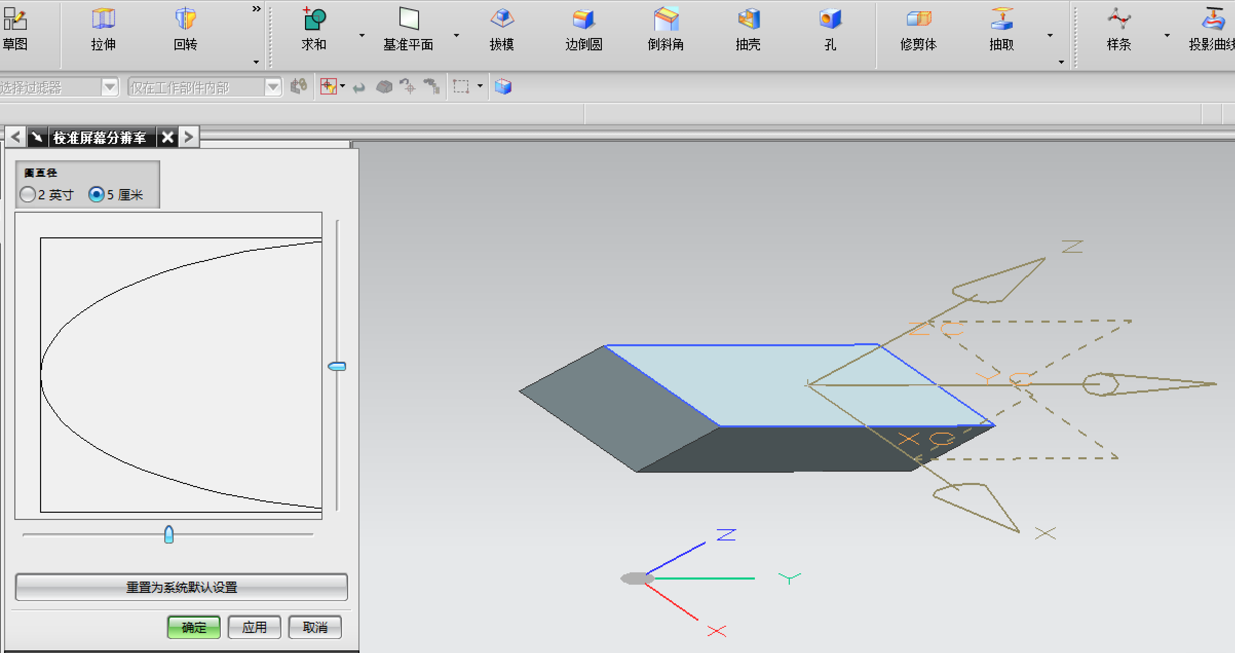Open the 选择过滤器 dropdown

point(109,87)
